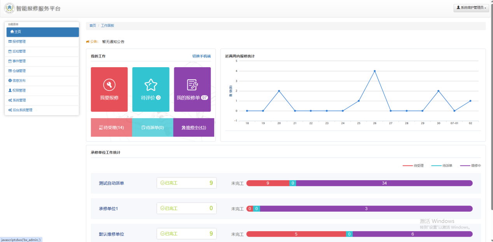493x242 pixels.
Task: Toggle the 维修中 legend series
Action: click(x=470, y=165)
